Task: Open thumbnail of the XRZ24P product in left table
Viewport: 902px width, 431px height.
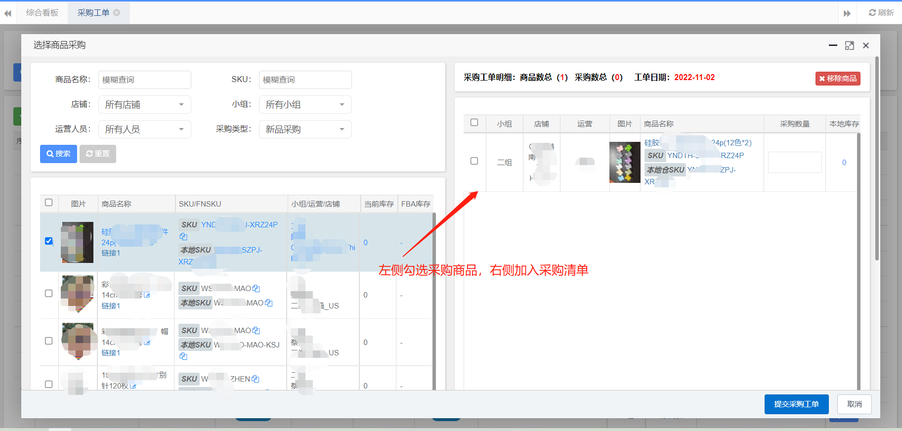Action: [77, 242]
